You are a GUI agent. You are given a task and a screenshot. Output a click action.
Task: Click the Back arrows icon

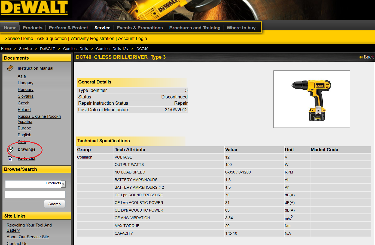pos(361,57)
